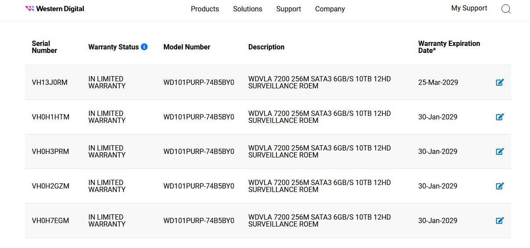This screenshot has height=248, width=530.
Task: Click description in VH0H3PRM row
Action: 319,151
